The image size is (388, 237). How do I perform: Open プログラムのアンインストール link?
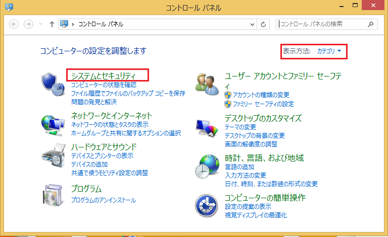[104, 200]
